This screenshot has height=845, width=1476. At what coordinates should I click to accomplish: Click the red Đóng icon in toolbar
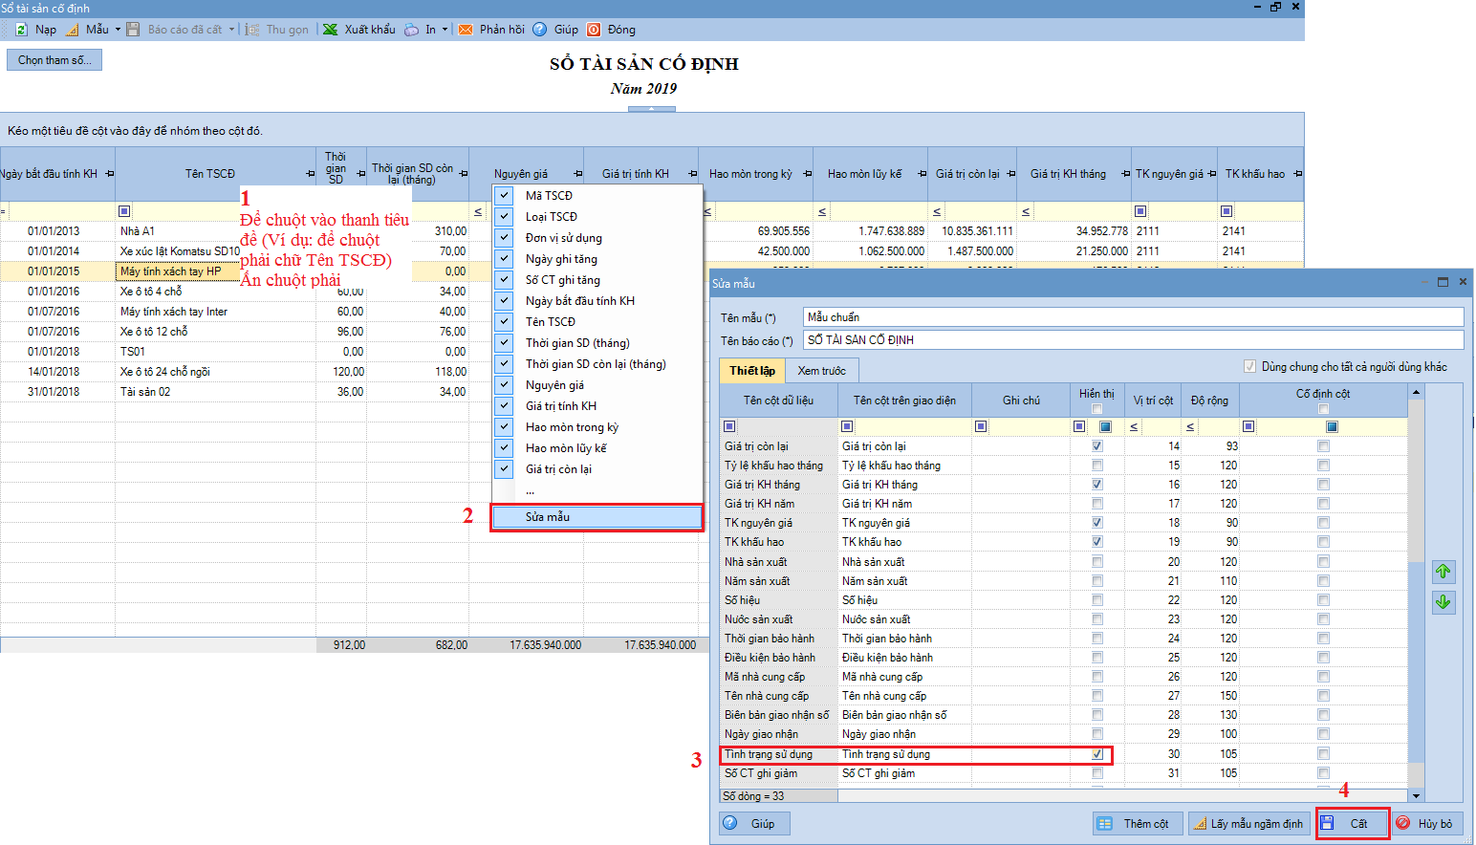[594, 30]
